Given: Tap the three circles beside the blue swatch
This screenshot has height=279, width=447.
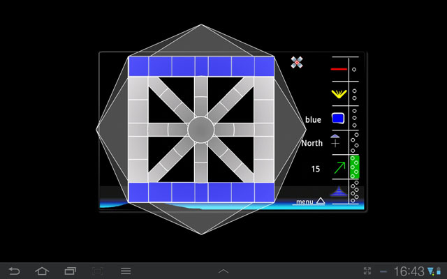Looking at the screenshot, I should coord(354,118).
